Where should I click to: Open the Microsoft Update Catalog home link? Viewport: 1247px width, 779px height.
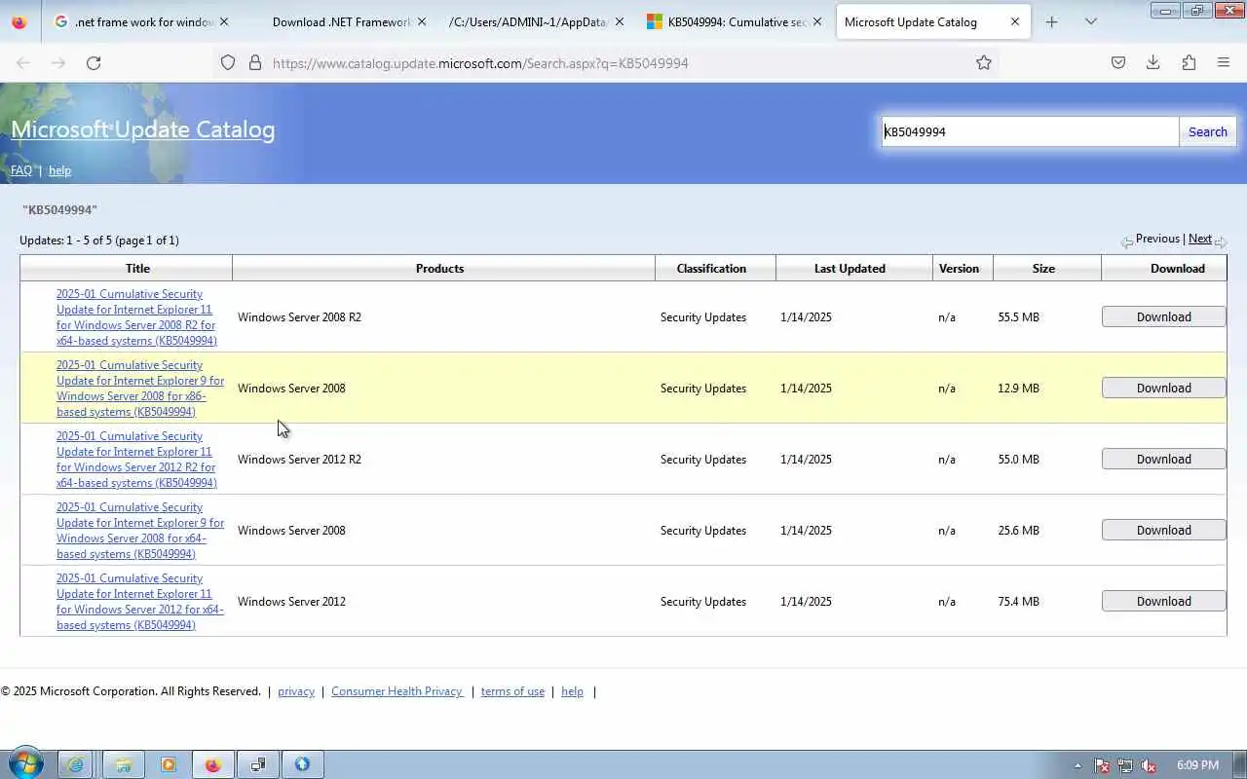click(143, 130)
